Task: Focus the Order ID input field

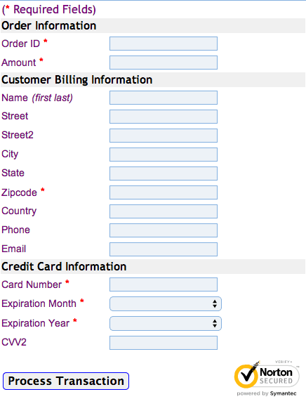Action: [164, 44]
